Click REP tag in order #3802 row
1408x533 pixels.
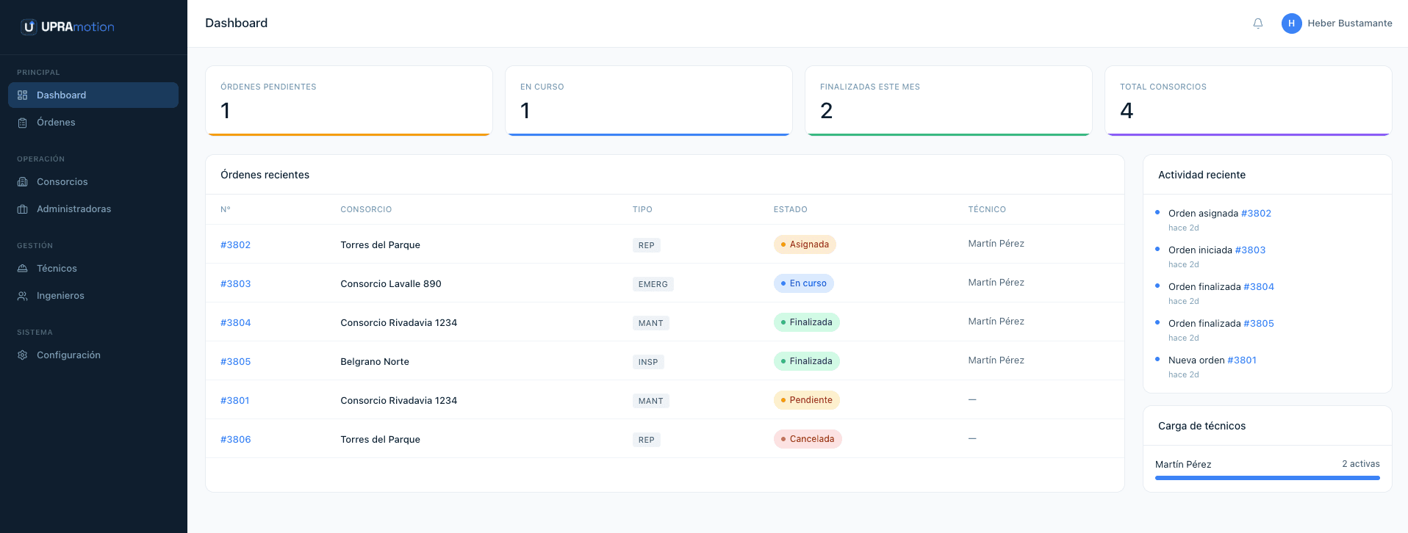(x=647, y=245)
